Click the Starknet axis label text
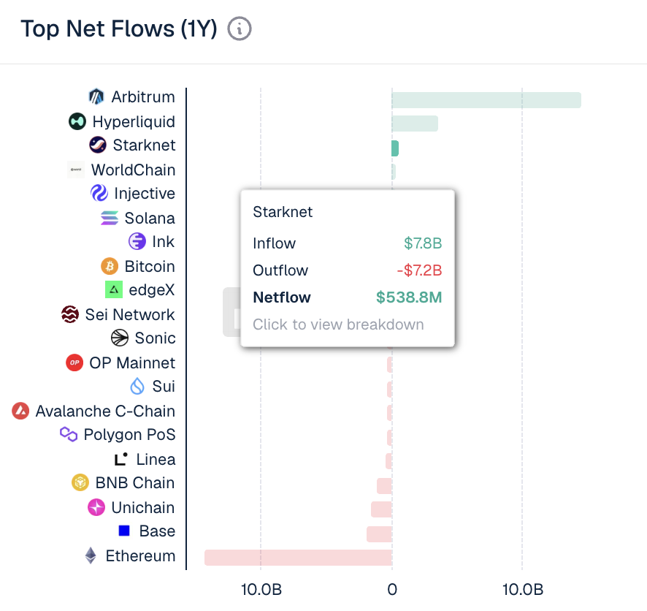Image resolution: width=647 pixels, height=611 pixels. pyautogui.click(x=145, y=145)
